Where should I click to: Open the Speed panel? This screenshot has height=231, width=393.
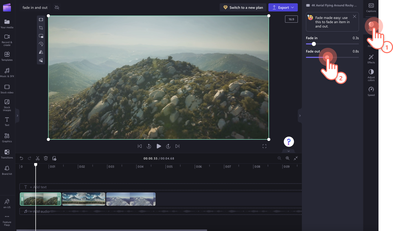(x=371, y=91)
